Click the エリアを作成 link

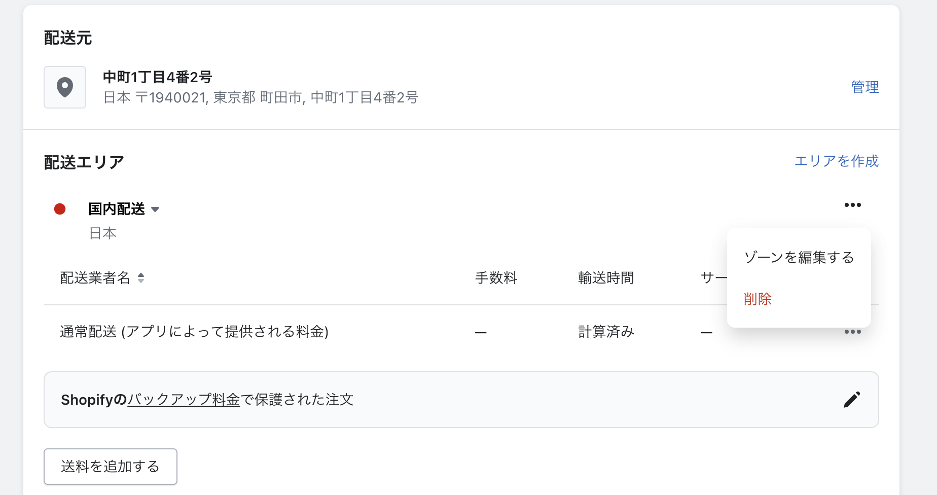point(837,161)
